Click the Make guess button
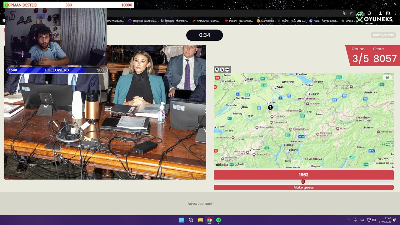Screen dimensions: 400x225 pos(303,187)
